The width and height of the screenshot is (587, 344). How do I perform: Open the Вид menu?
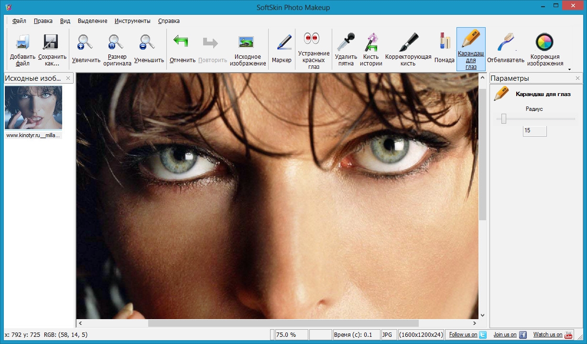[x=65, y=21]
